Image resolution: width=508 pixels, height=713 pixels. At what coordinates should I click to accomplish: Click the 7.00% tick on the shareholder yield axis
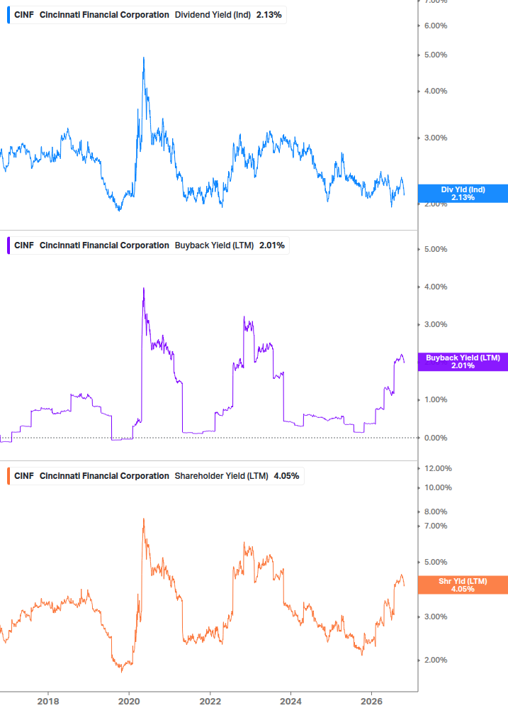coord(436,526)
